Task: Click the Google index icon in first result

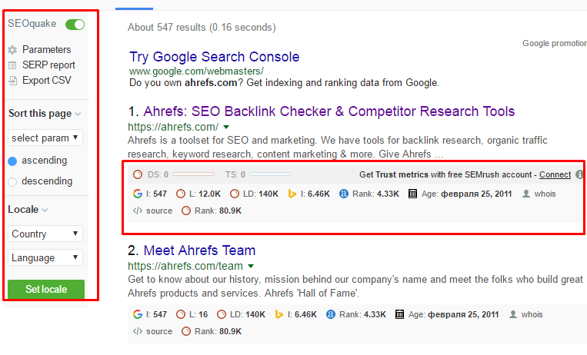Action: pos(138,194)
